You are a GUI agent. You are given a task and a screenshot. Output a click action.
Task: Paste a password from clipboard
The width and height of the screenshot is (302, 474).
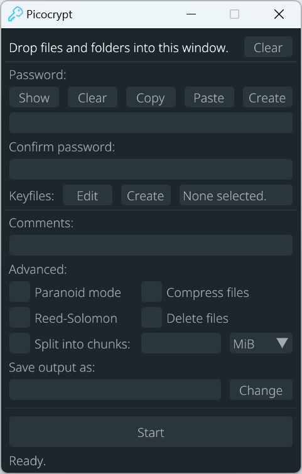pos(209,97)
